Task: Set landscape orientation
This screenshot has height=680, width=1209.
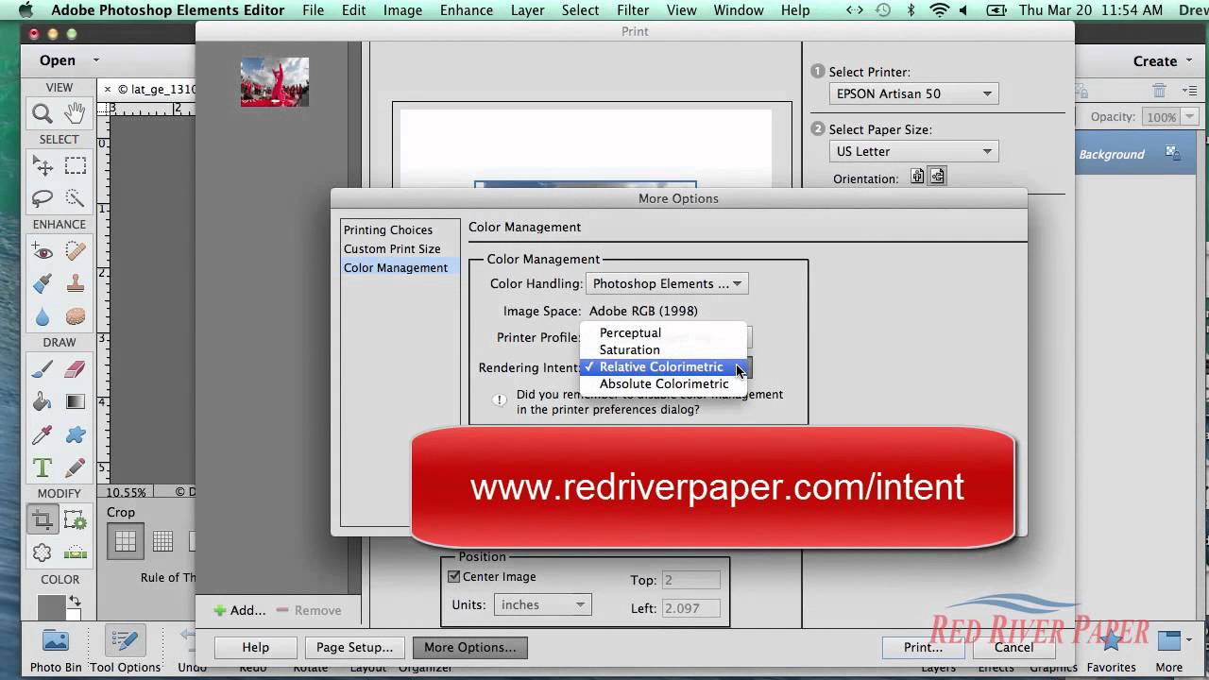Action: point(937,177)
